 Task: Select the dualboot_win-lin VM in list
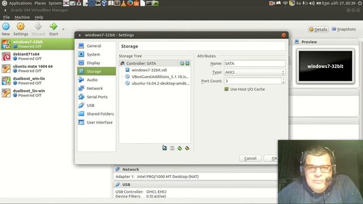[37, 80]
